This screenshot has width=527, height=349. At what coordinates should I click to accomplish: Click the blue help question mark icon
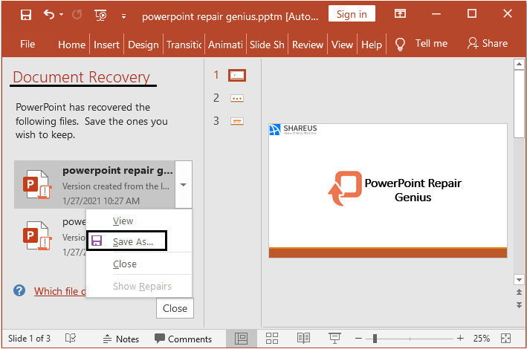[x=19, y=290]
